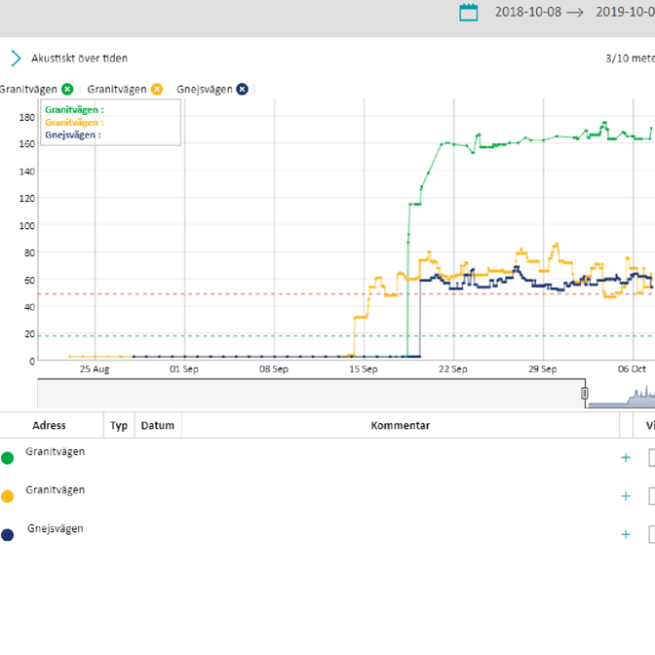Collapse the Akustiskt över tiden section
The width and height of the screenshot is (655, 655).
click(x=16, y=58)
